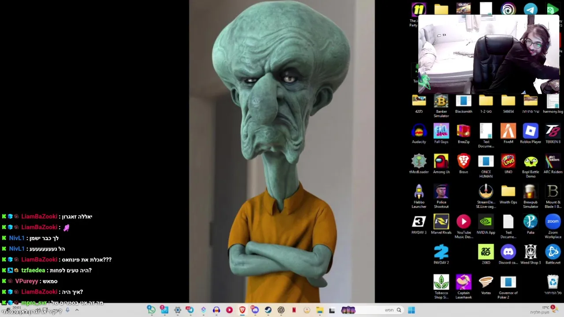
Task: Open the StreamElements SE.Live icon
Action: coord(486,196)
